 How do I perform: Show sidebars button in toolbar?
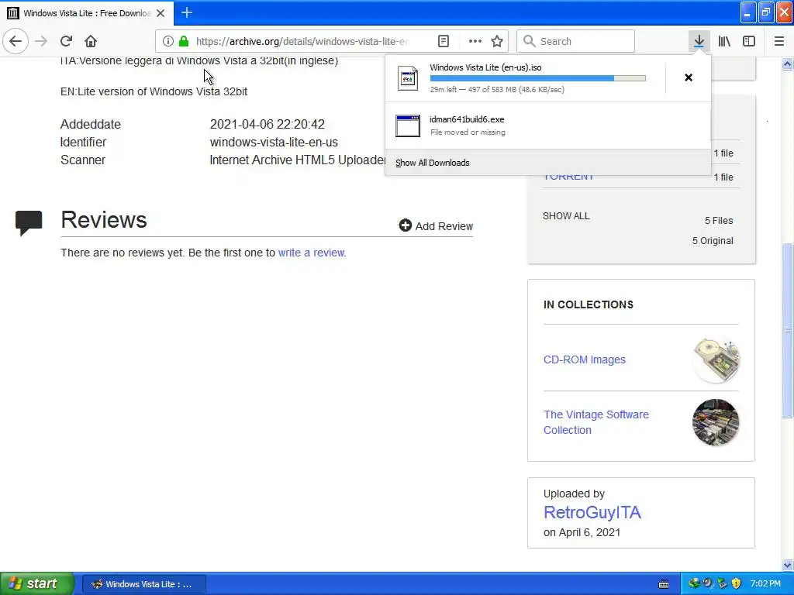749,41
